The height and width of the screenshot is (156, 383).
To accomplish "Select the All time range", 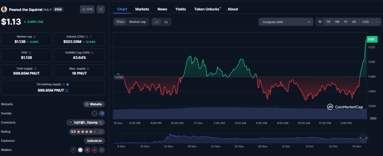I will 354,22.
